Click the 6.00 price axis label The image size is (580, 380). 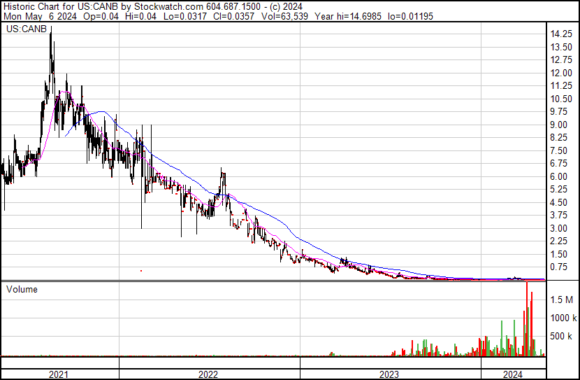pos(558,176)
